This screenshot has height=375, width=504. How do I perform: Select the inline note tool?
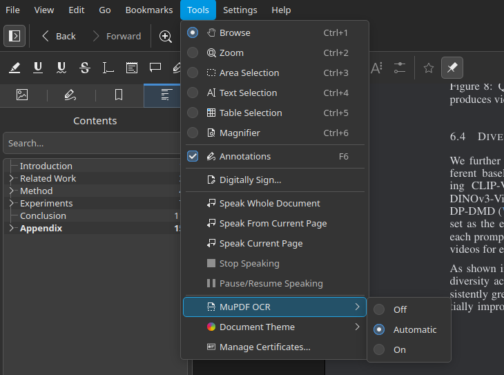[132, 68]
